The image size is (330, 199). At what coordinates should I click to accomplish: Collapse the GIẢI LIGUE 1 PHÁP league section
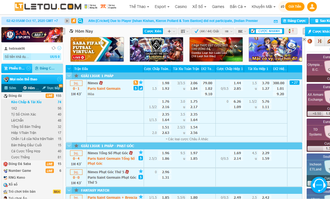pos(69,76)
